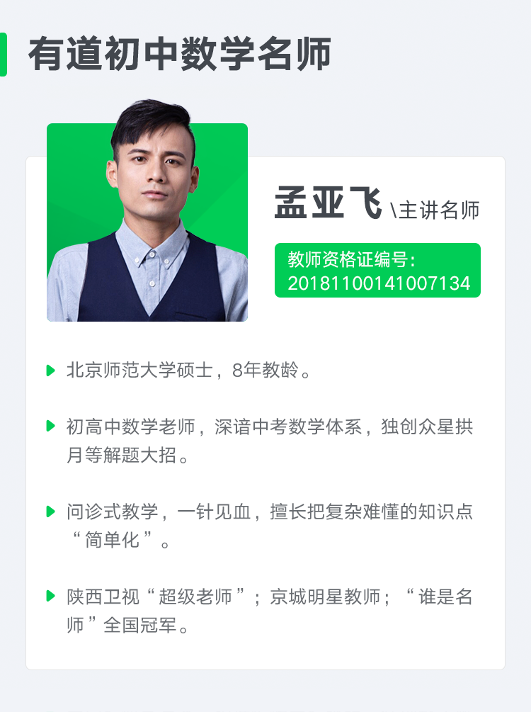Viewport: 531px width, 712px height.
Task: Select the heading 有道初中数学名师
Action: tap(179, 55)
